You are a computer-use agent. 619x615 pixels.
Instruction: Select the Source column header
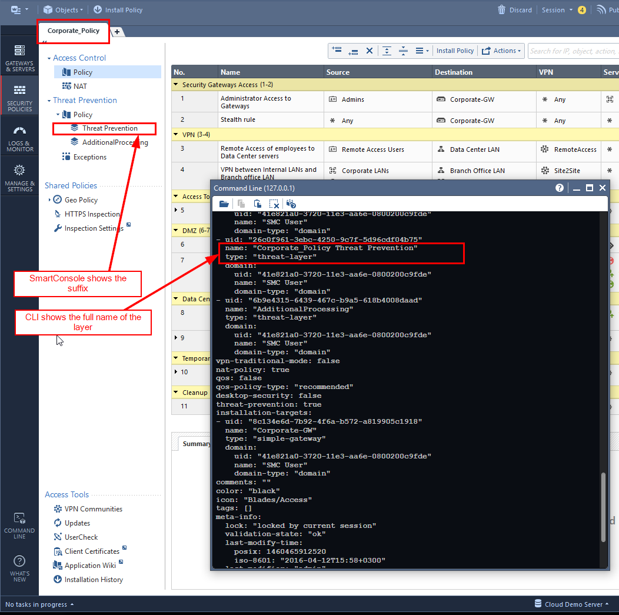pyautogui.click(x=378, y=72)
